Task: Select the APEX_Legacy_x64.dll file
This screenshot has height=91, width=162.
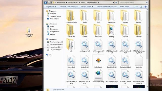Action: click(98, 46)
